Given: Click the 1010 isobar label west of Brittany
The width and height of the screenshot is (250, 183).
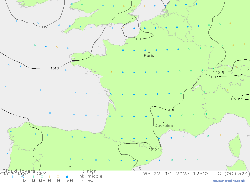Looking at the screenshot, I should 55,68.
